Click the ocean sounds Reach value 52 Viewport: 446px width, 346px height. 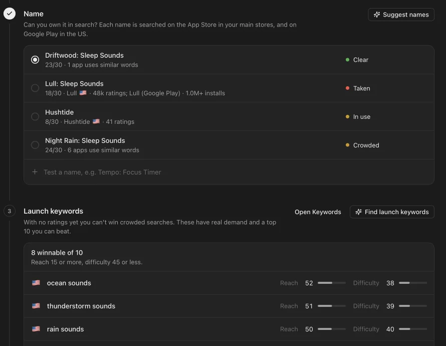309,283
